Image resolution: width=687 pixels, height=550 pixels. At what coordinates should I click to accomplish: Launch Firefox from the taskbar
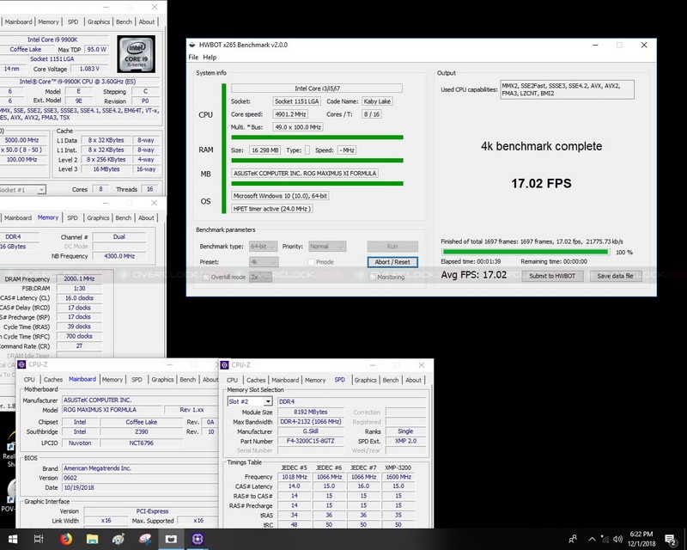66,539
